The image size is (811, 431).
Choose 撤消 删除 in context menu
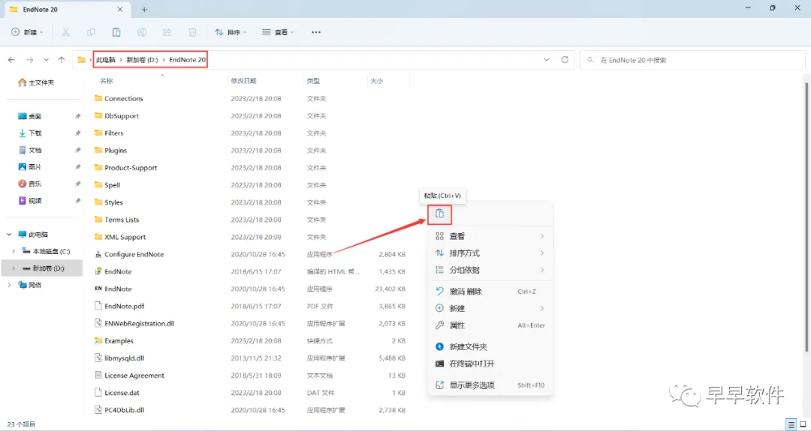[x=490, y=292]
